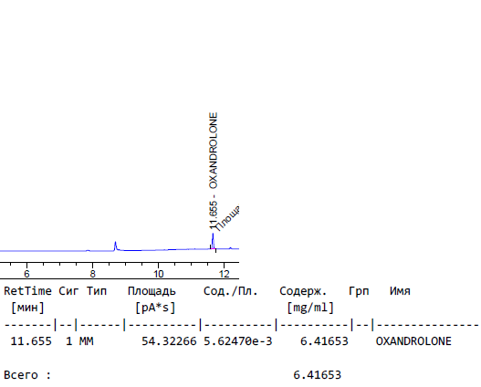The image size is (481, 387).
Task: Click the 12 minute axis tick label
Action: [225, 274]
